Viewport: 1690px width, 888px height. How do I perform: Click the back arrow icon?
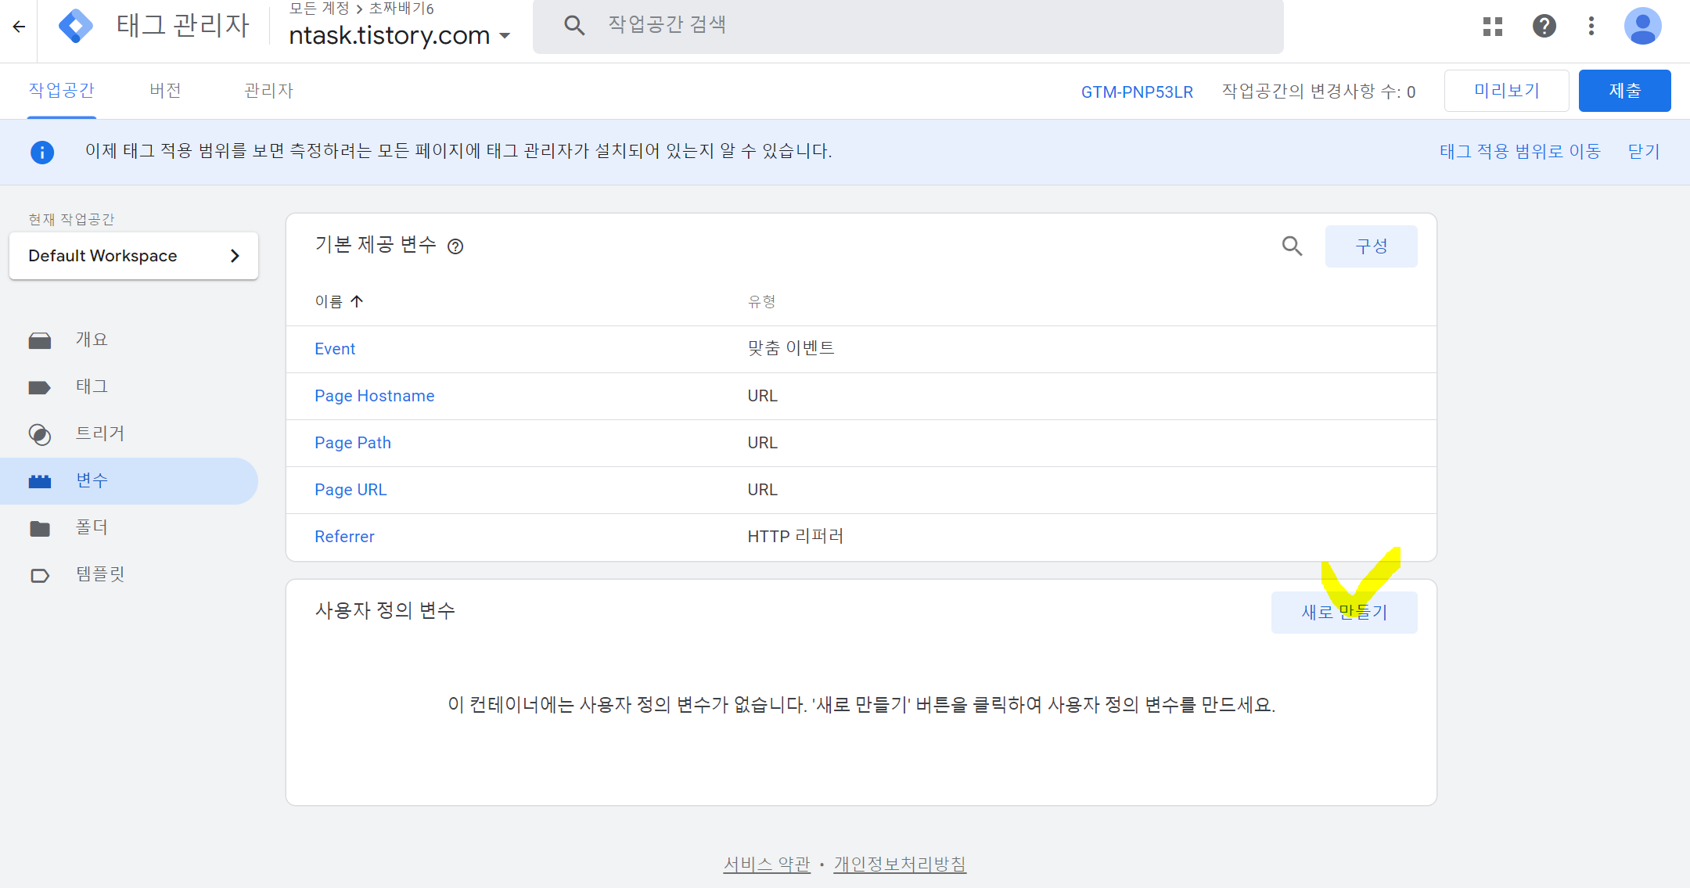tap(19, 27)
